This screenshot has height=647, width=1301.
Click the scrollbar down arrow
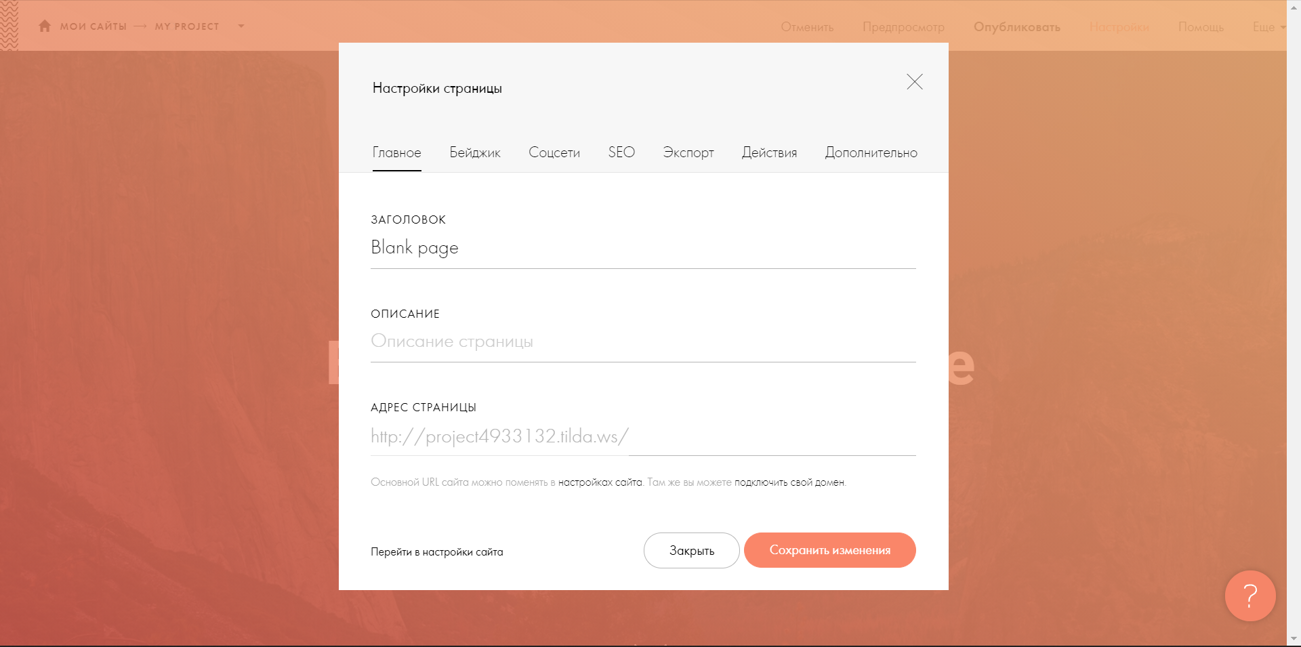click(x=1294, y=639)
